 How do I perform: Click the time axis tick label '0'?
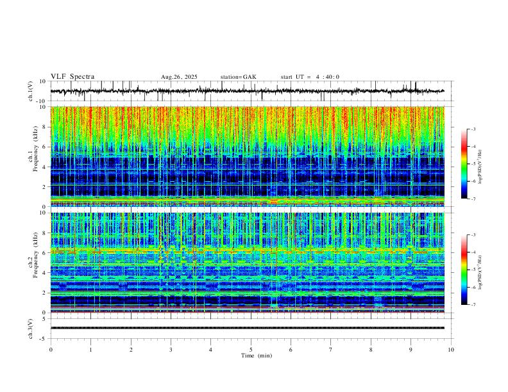[51, 350]
